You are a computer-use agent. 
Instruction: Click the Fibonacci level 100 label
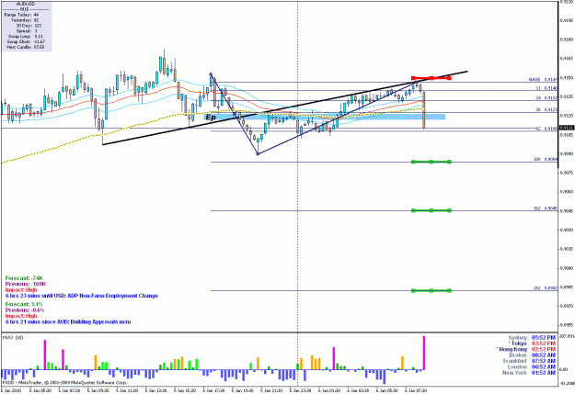[546, 159]
